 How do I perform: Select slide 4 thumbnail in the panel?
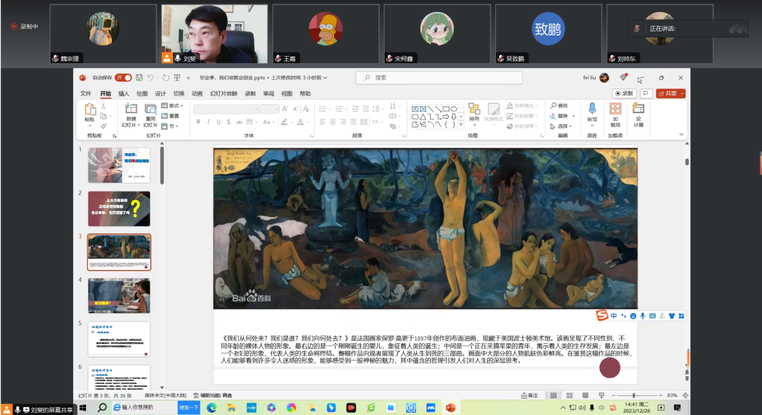[x=119, y=295]
